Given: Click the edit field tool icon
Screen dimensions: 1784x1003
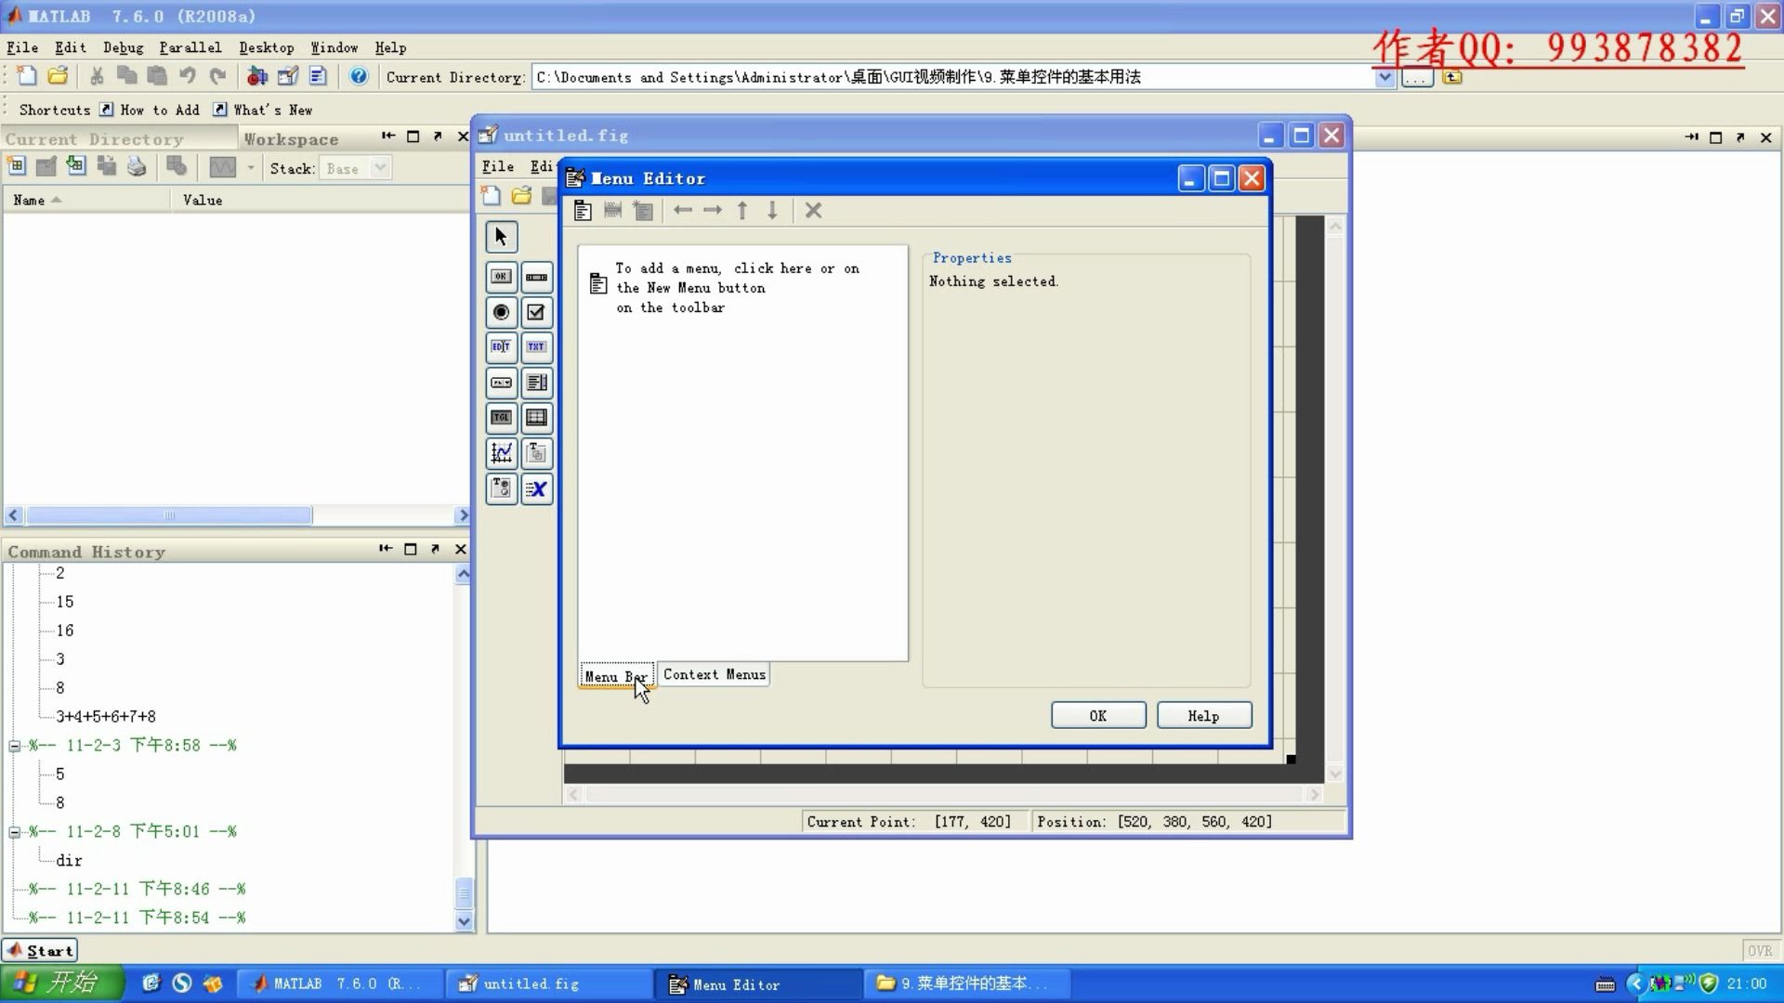Looking at the screenshot, I should click(x=500, y=345).
